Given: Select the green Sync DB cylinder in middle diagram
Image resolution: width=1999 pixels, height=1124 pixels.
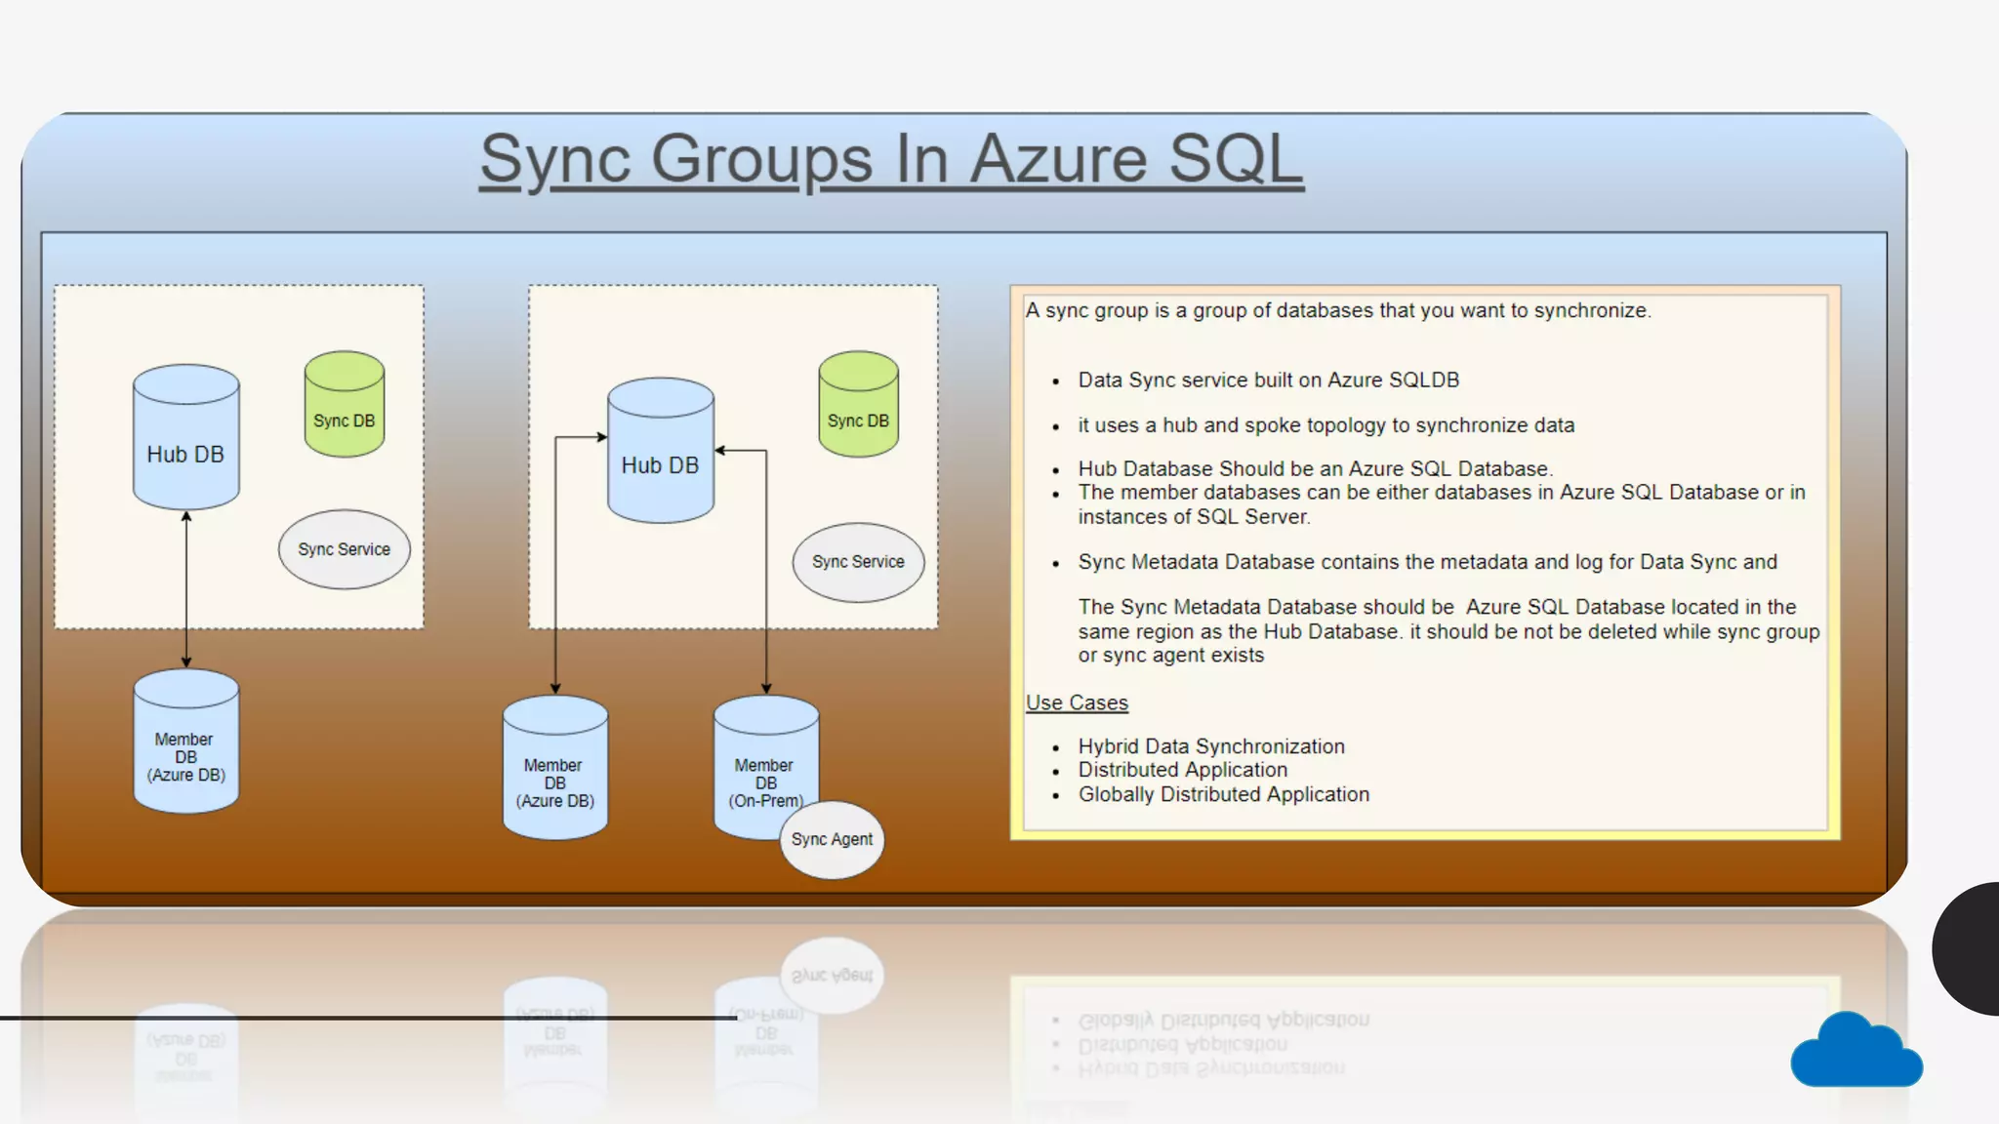Looking at the screenshot, I should click(859, 404).
